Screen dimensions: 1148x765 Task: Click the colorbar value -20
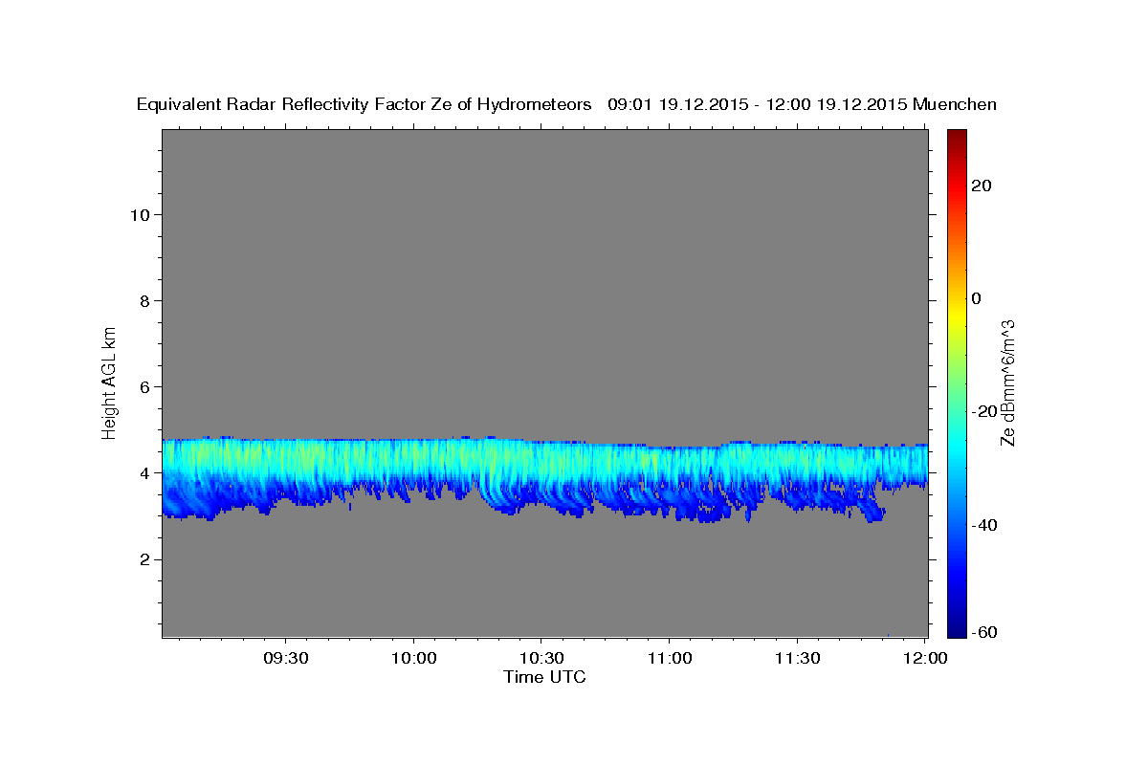pos(986,411)
